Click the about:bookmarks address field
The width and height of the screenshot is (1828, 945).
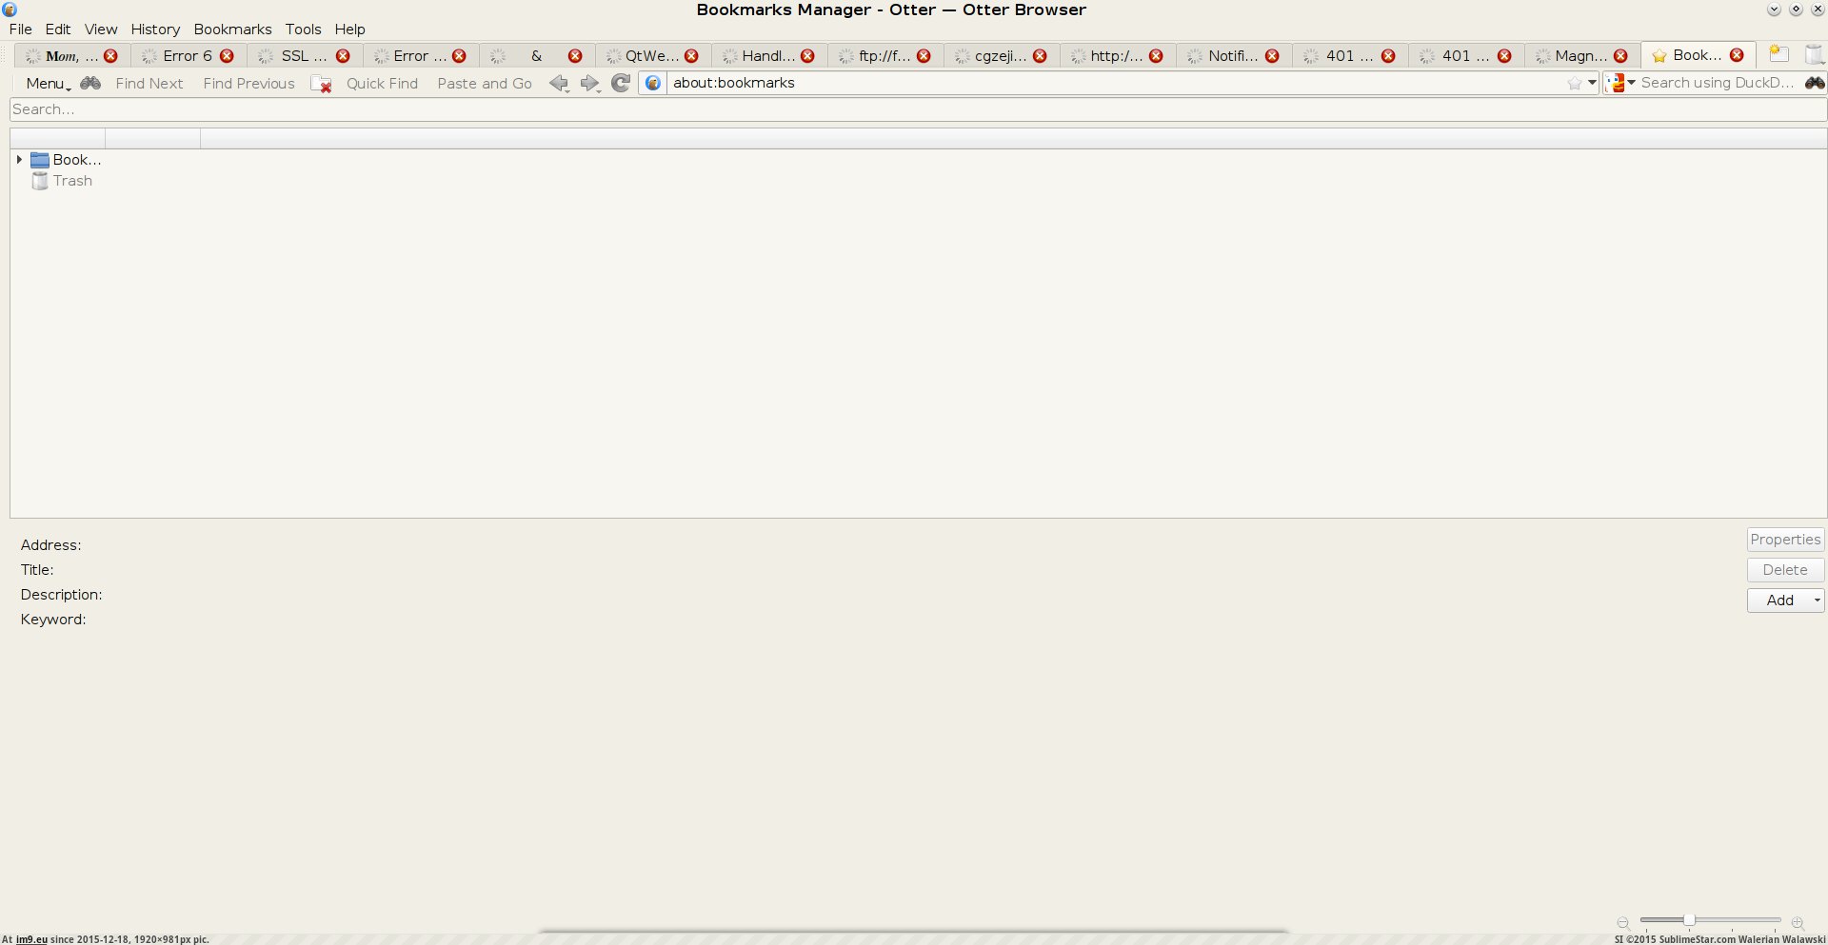tap(1114, 83)
